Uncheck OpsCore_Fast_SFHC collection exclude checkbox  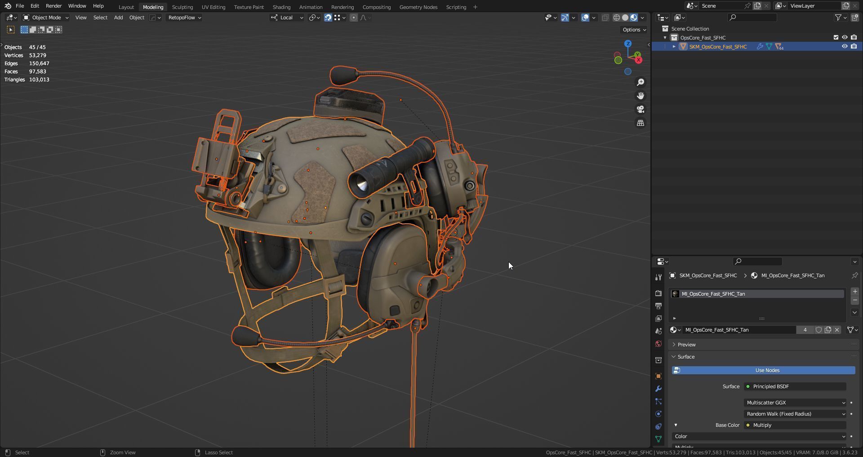pos(836,38)
